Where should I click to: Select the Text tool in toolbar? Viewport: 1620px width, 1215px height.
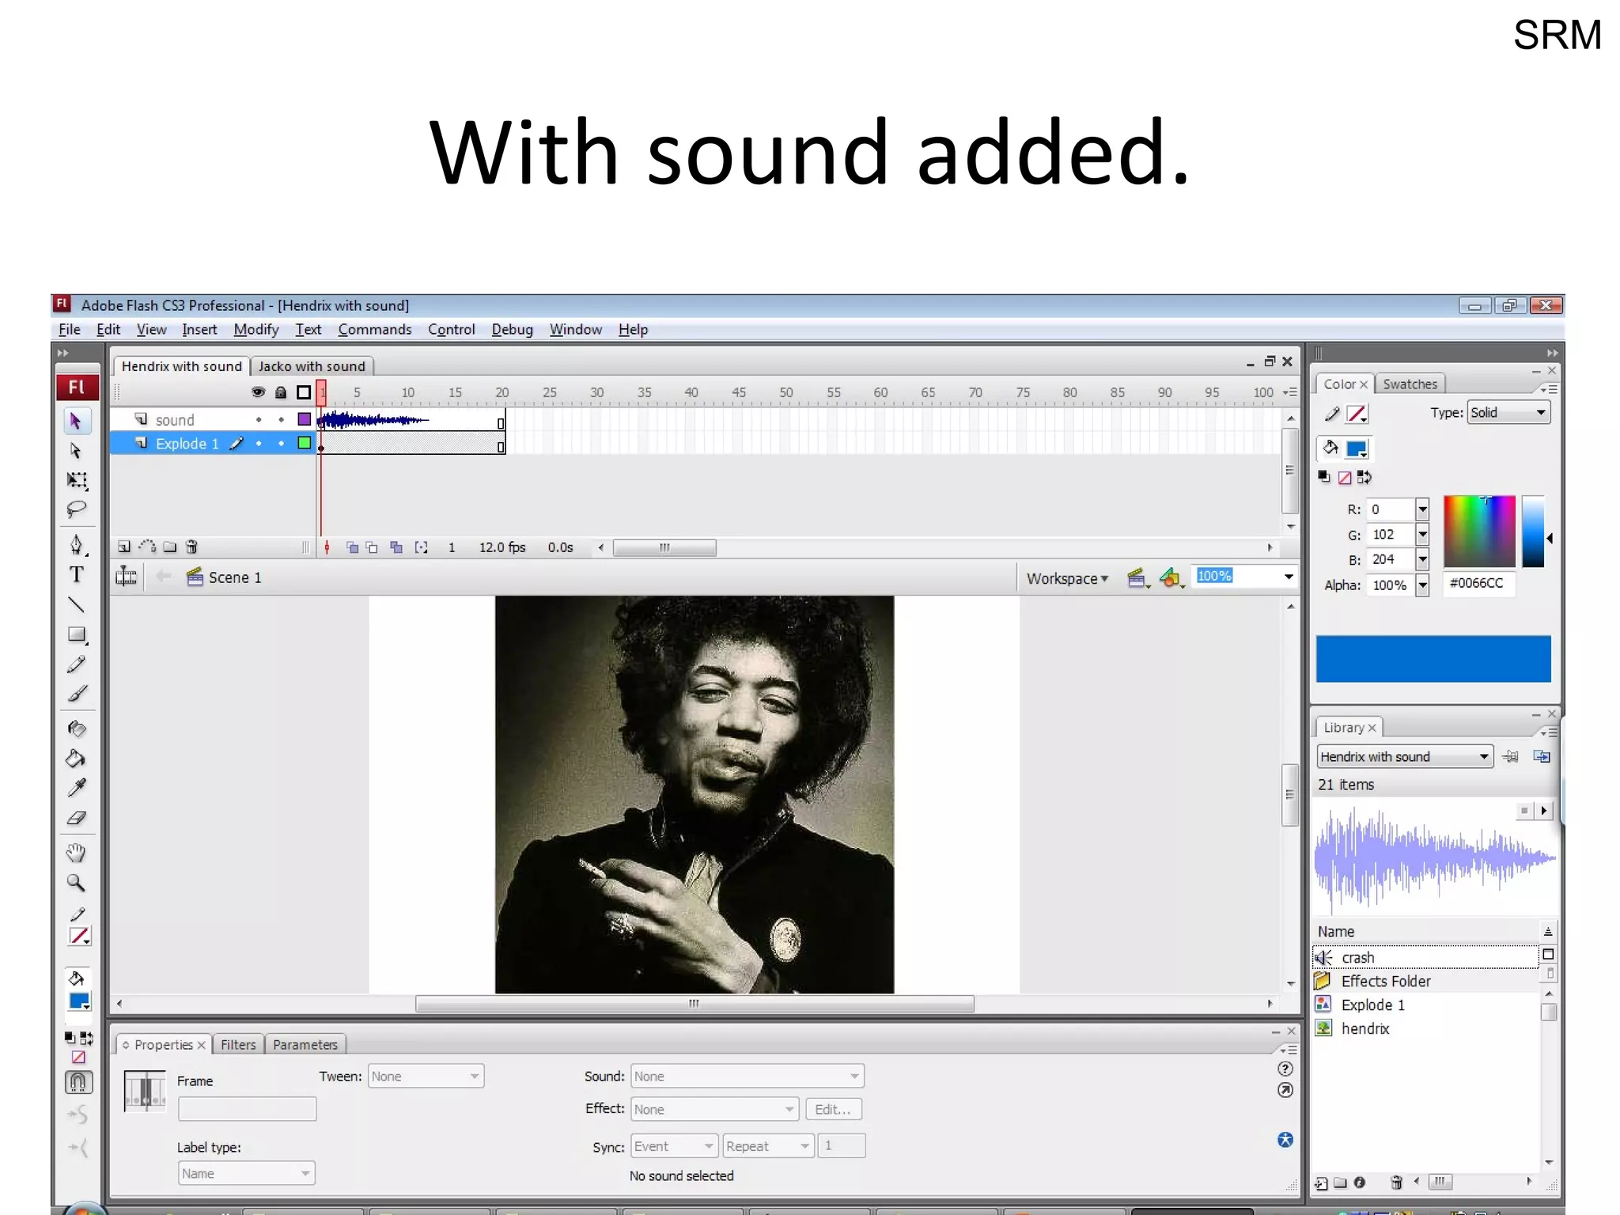pos(77,575)
